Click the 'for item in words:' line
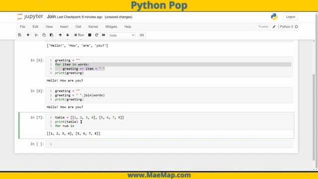This screenshot has width=318, height=179. (72, 64)
